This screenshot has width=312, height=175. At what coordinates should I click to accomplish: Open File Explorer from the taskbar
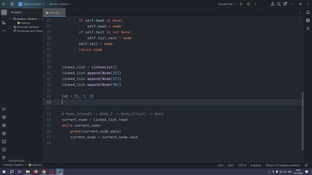click(28, 172)
